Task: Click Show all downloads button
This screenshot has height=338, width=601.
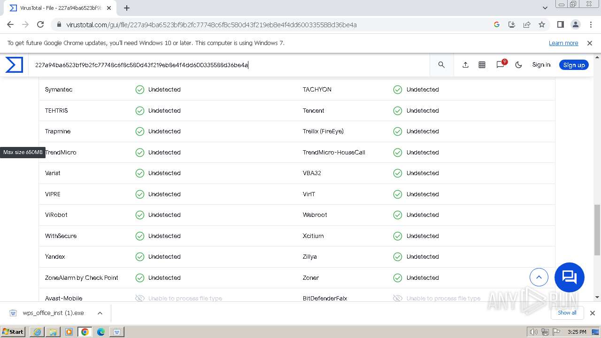Action: [x=567, y=313]
